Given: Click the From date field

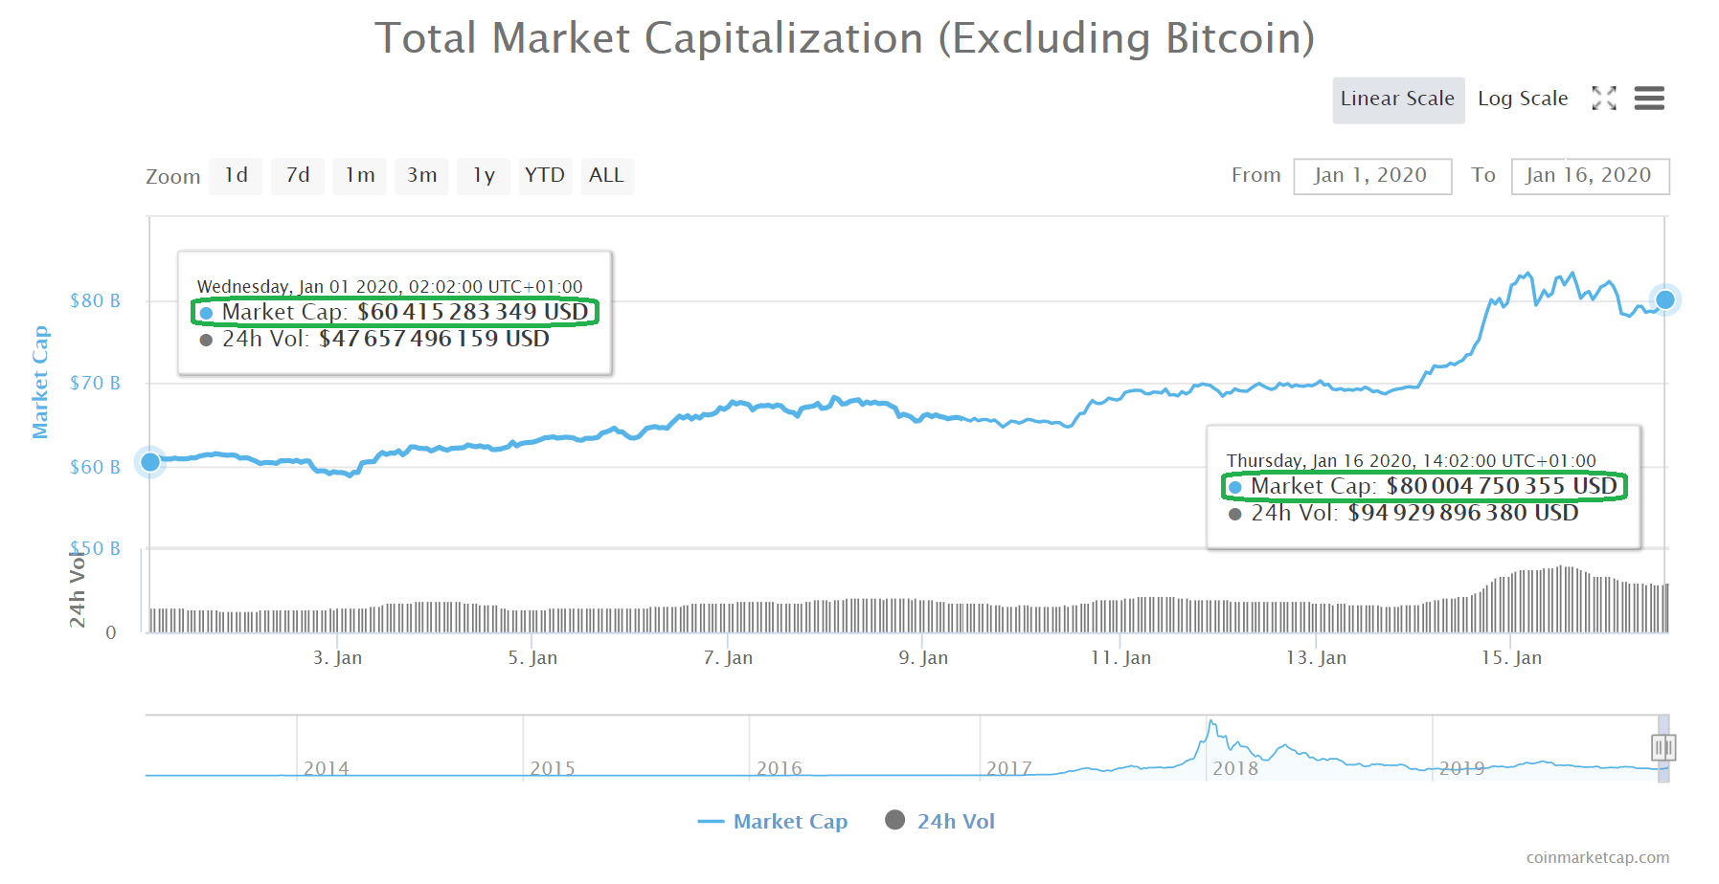Looking at the screenshot, I should click(x=1371, y=176).
